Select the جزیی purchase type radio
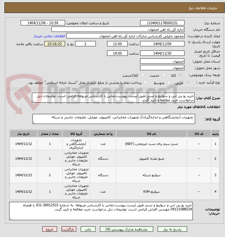Image resolution: width=225 pixels, height=237 pixels. point(188,82)
